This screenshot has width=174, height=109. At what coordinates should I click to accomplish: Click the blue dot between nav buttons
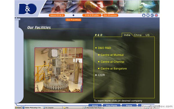point(73,15)
